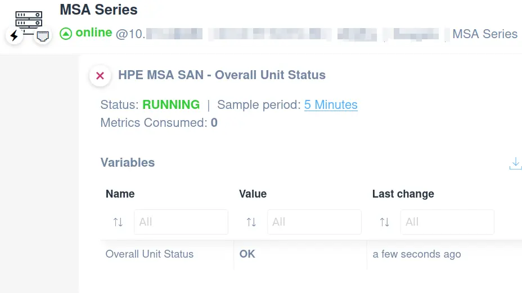The width and height of the screenshot is (522, 293).
Task: Focus the Last change filter field
Action: (x=447, y=222)
